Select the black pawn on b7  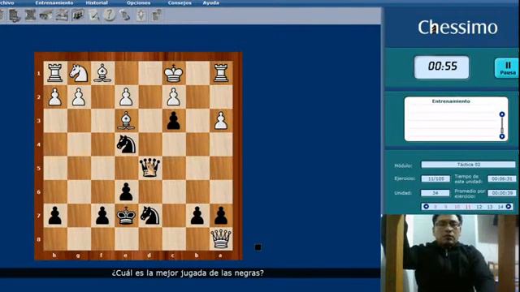197,215
